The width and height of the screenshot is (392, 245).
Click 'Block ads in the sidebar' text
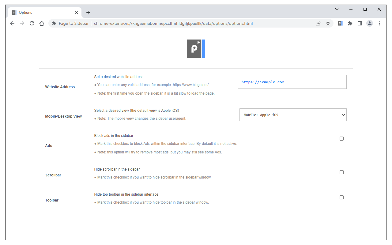tap(114, 136)
